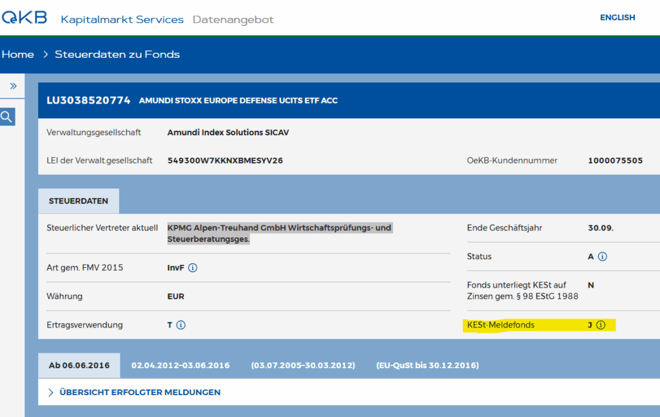
Task: Click ISIN LU3038520774
Action: click(x=88, y=100)
